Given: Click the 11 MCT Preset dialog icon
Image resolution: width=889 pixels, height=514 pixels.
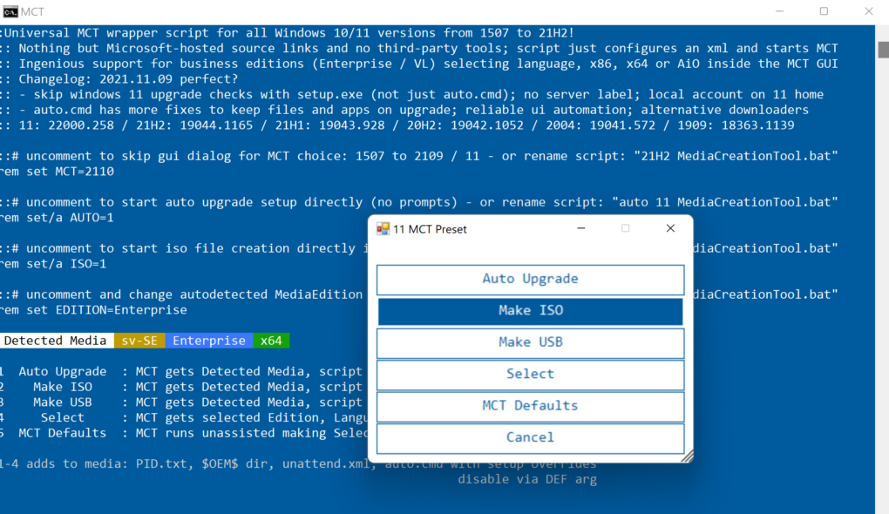Looking at the screenshot, I should pos(383,229).
